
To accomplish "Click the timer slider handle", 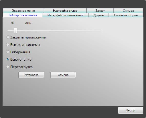I will [15, 31].
